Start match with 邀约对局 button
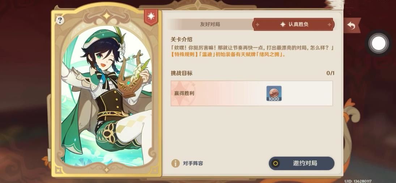396x183 pixels. pos(302,164)
